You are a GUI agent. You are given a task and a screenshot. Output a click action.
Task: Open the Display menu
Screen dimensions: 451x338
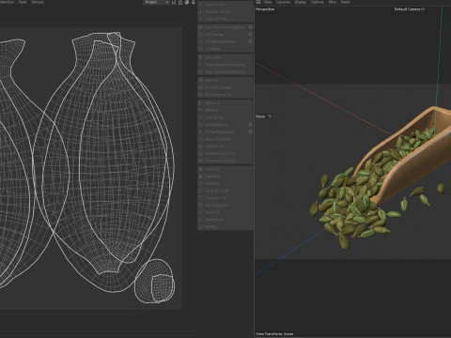click(301, 2)
